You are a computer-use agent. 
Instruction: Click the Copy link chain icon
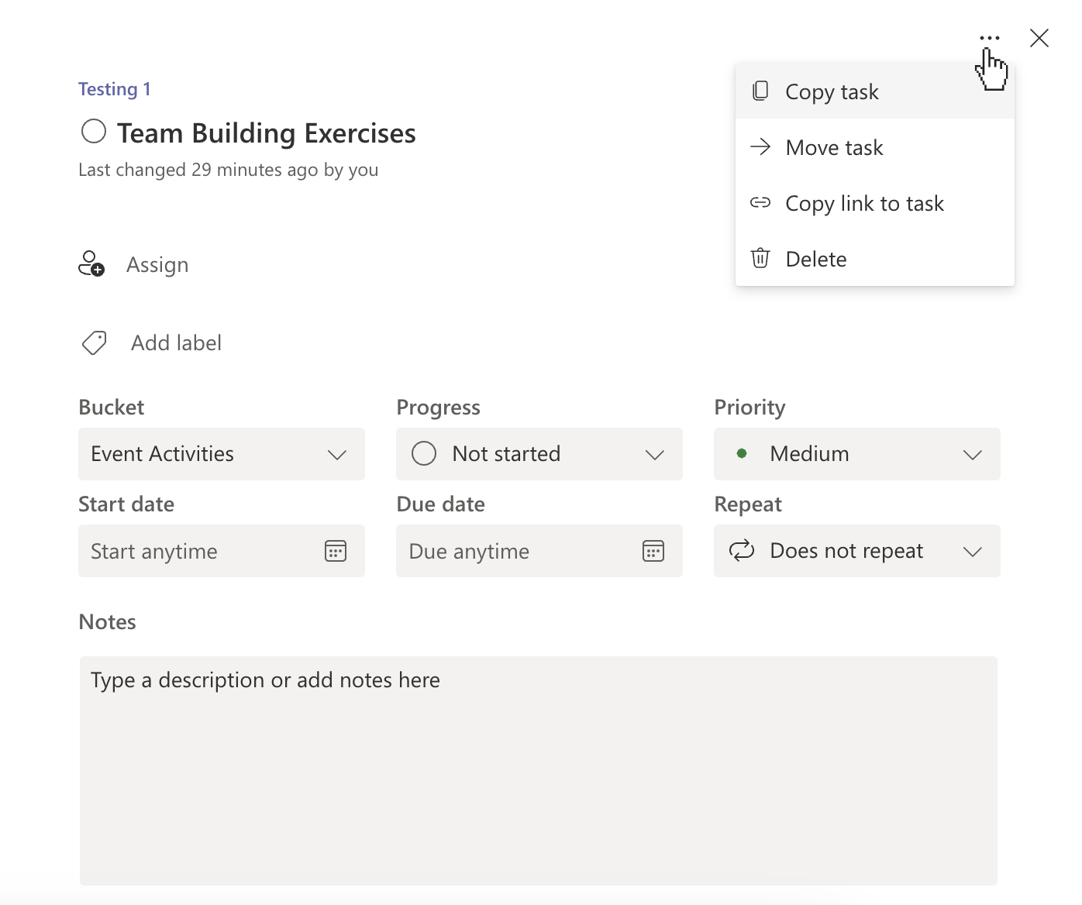pyautogui.click(x=760, y=202)
